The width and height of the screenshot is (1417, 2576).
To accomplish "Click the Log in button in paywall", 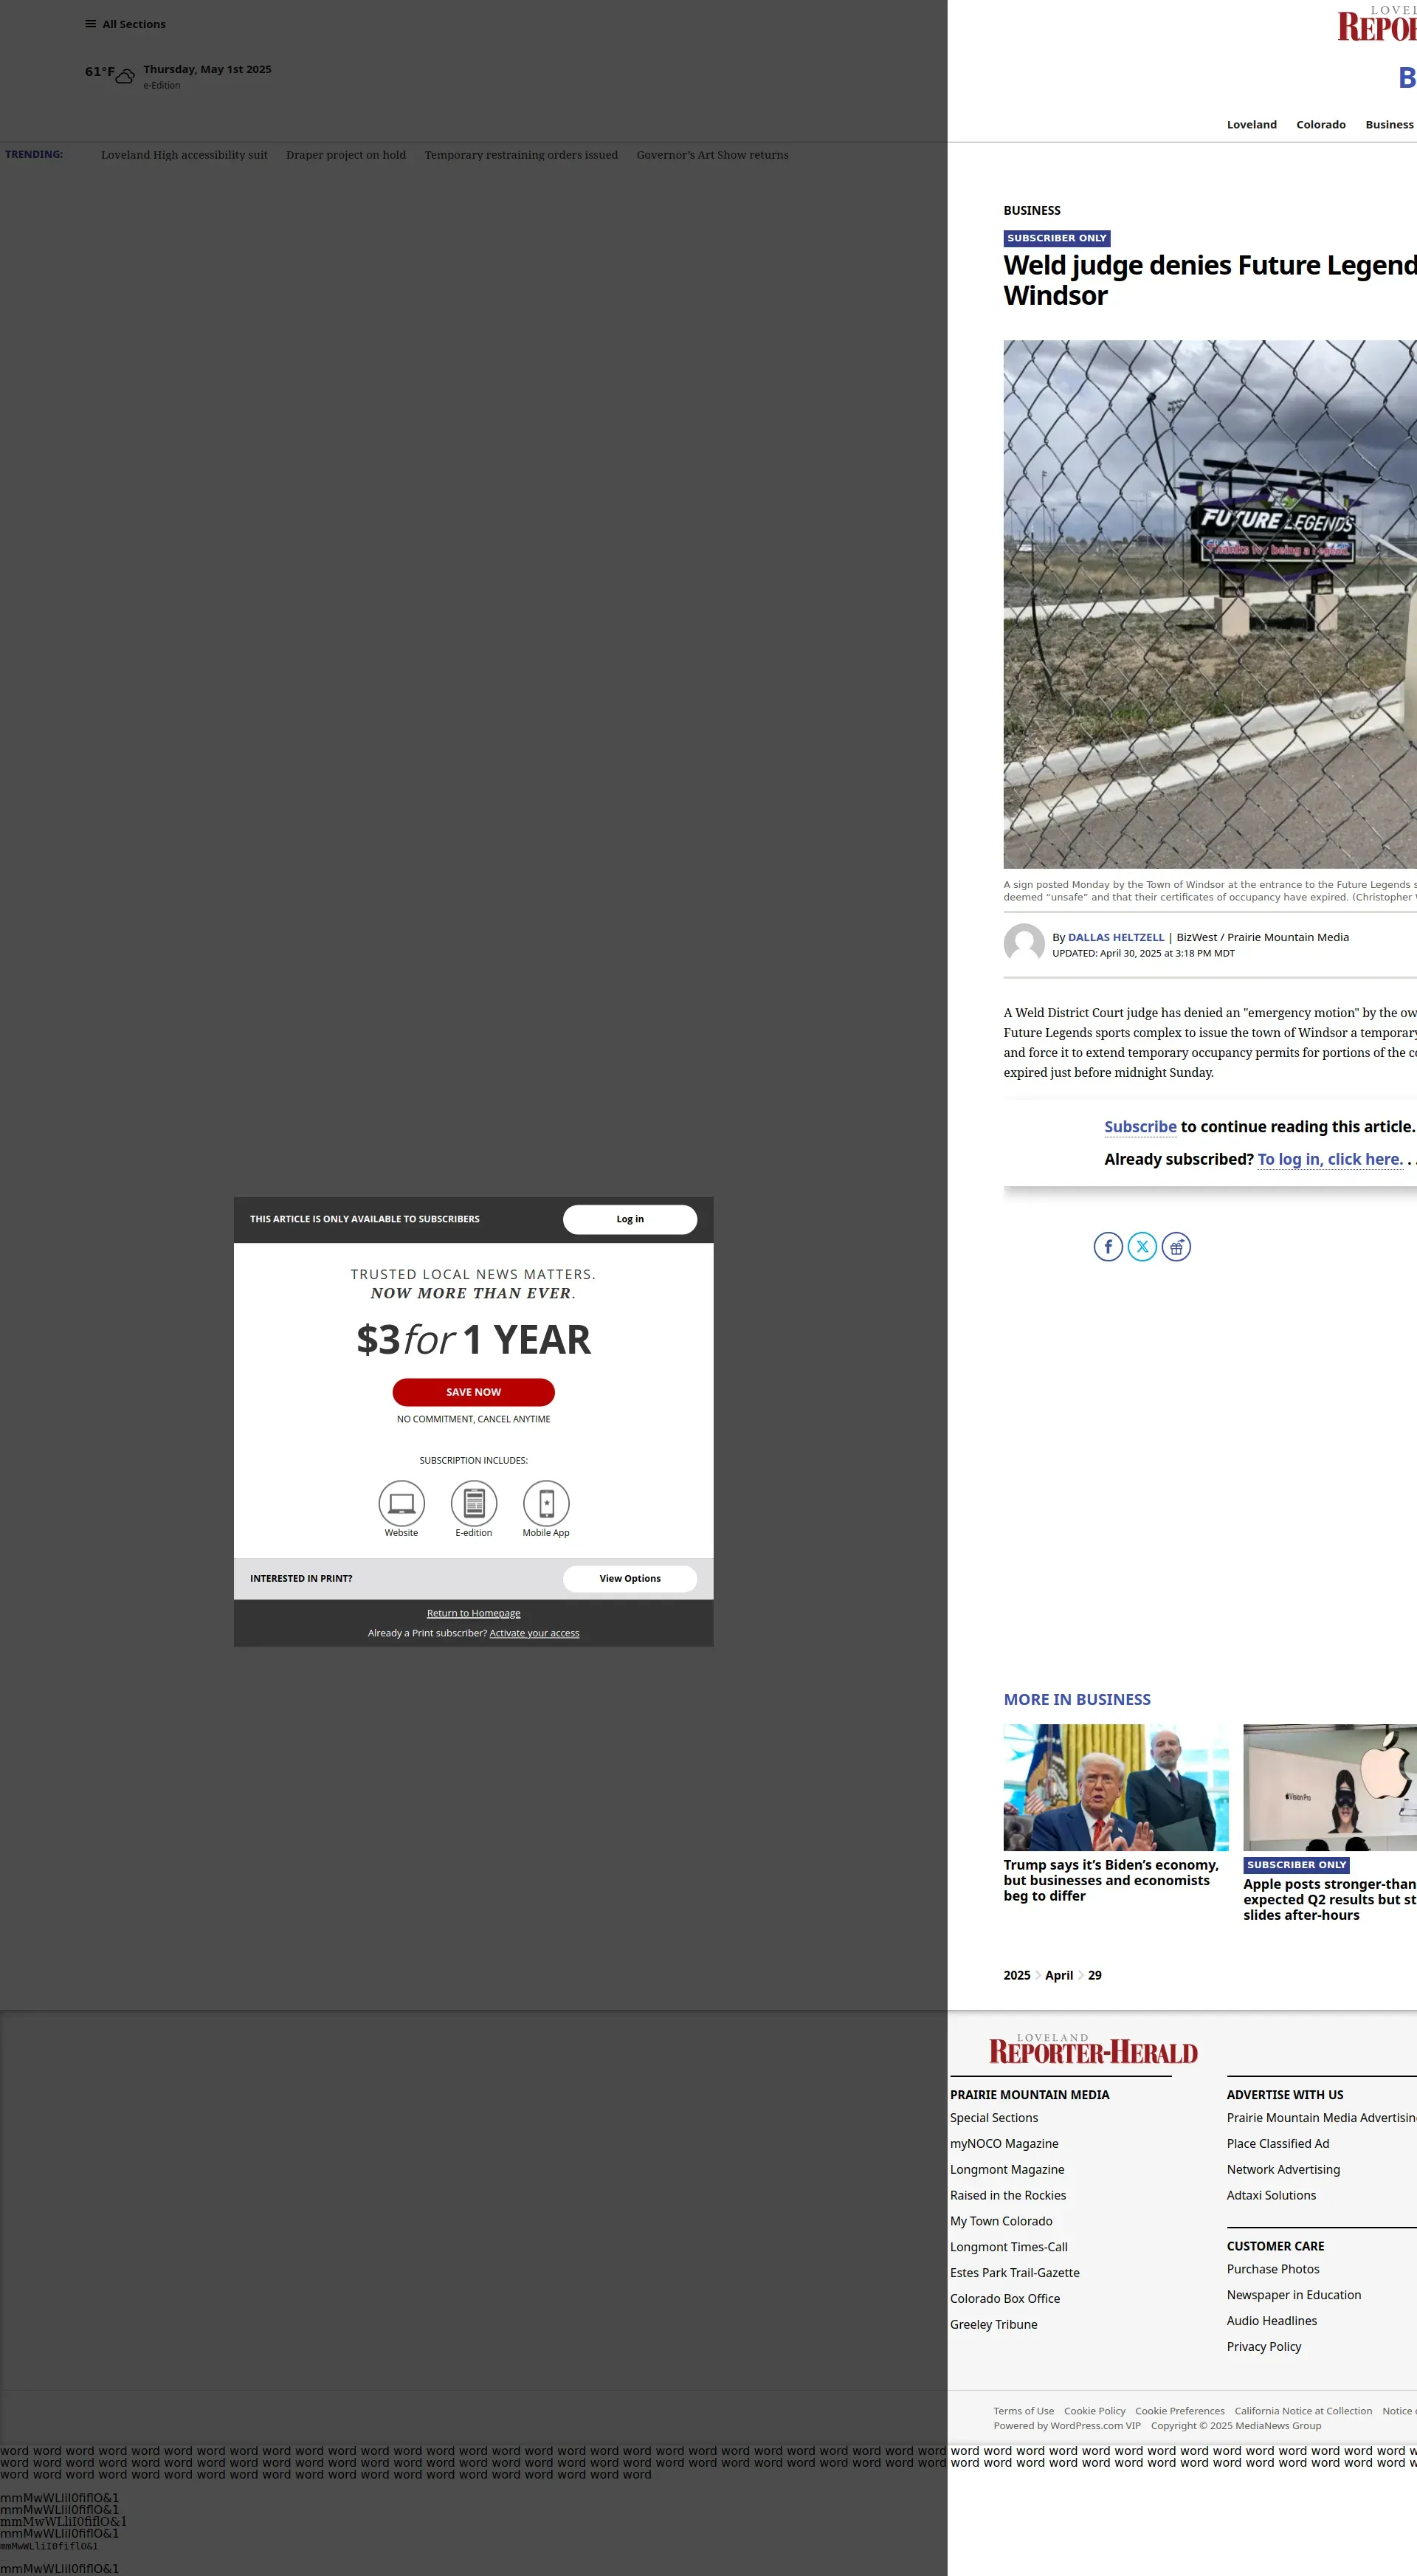I will point(630,1219).
